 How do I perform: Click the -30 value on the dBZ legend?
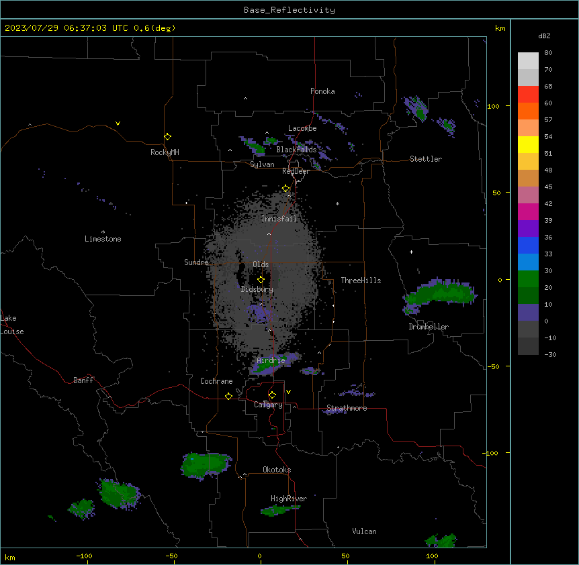(x=550, y=355)
